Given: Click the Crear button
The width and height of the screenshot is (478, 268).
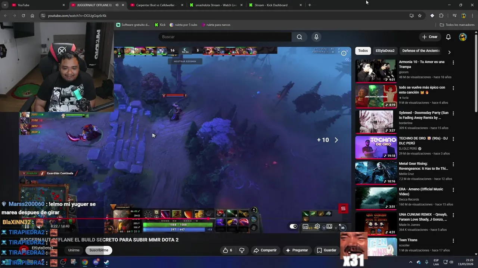Looking at the screenshot, I should tap(429, 37).
